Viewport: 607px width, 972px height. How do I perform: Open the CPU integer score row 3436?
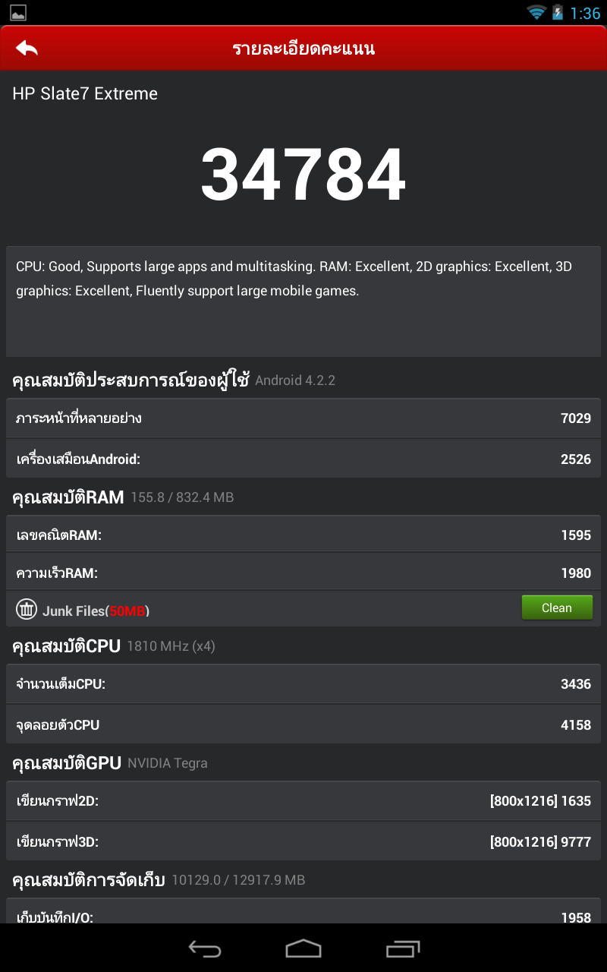tap(303, 684)
